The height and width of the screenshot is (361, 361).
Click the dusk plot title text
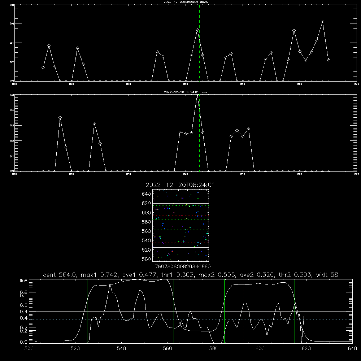(186, 92)
